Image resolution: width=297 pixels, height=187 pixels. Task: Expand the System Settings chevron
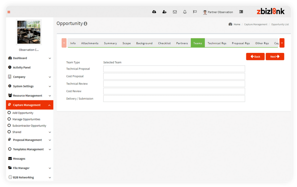(50, 86)
